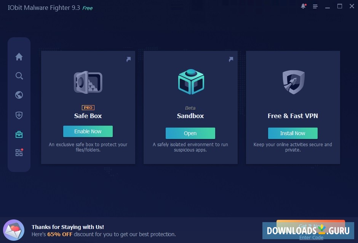Screen dimensions: 358x243
Task: Pin Sandbox shortcut arrow icon
Action: (x=231, y=59)
